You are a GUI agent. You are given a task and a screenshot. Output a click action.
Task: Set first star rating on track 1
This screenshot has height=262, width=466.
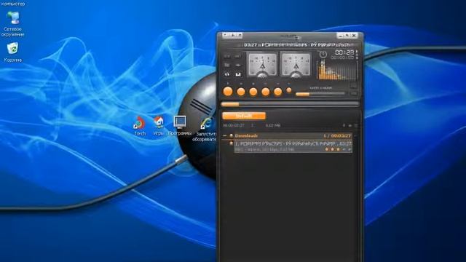327,149
